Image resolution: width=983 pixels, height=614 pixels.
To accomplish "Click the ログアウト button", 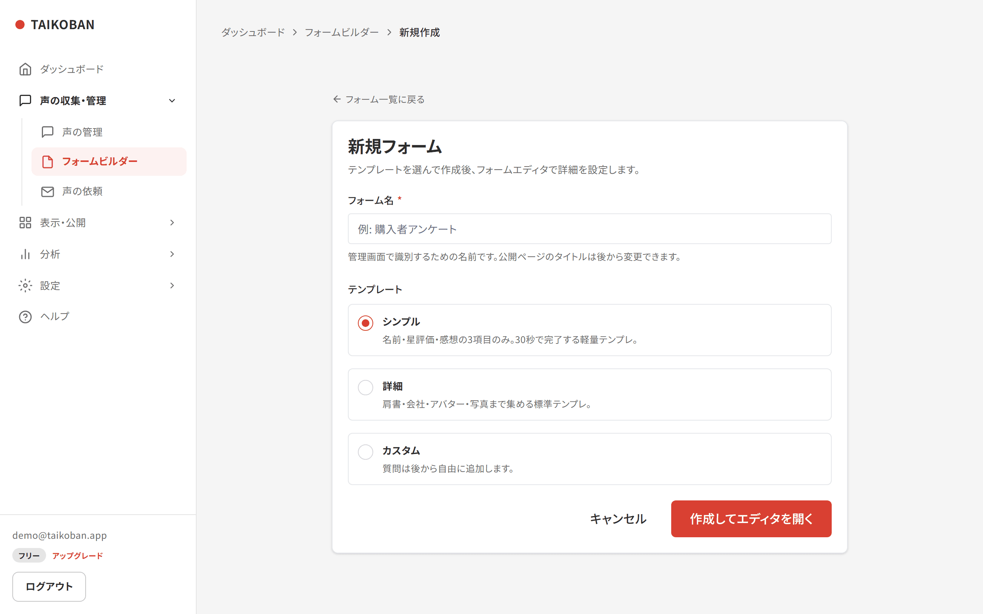I will click(x=49, y=586).
